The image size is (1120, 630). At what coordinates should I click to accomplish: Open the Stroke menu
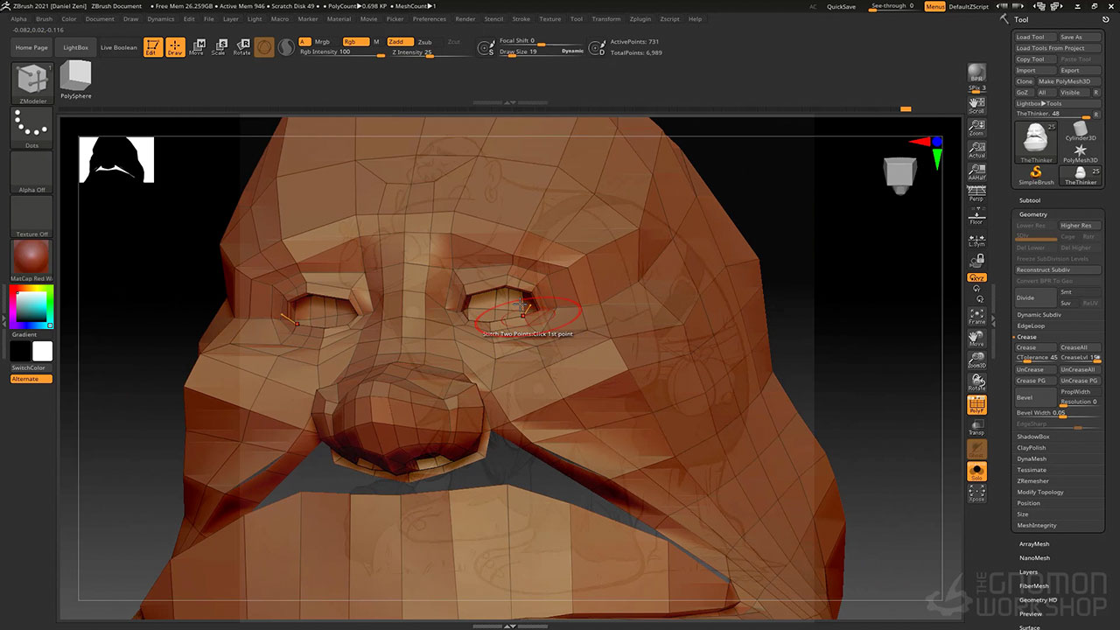point(521,18)
